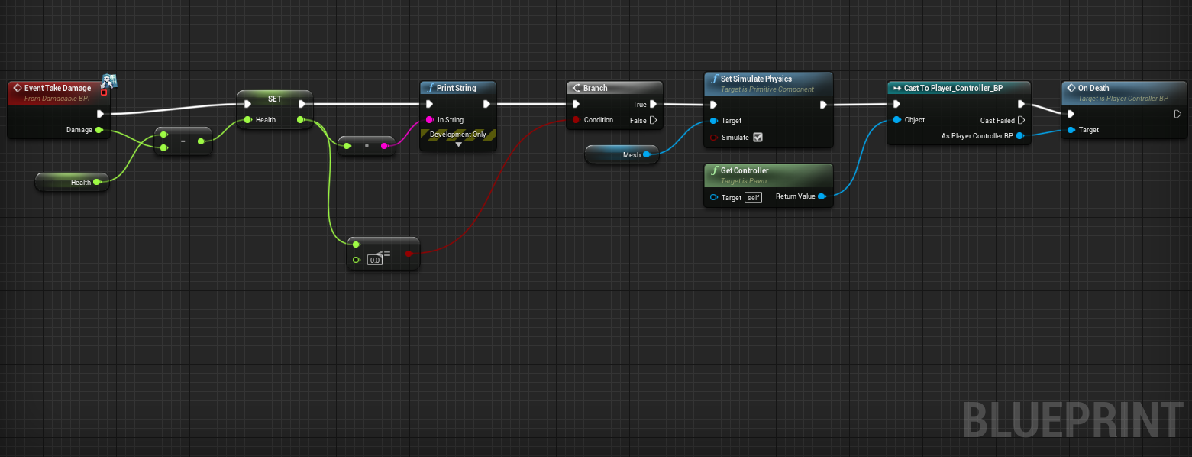Click the Return Value pin on Get Controller

821,196
